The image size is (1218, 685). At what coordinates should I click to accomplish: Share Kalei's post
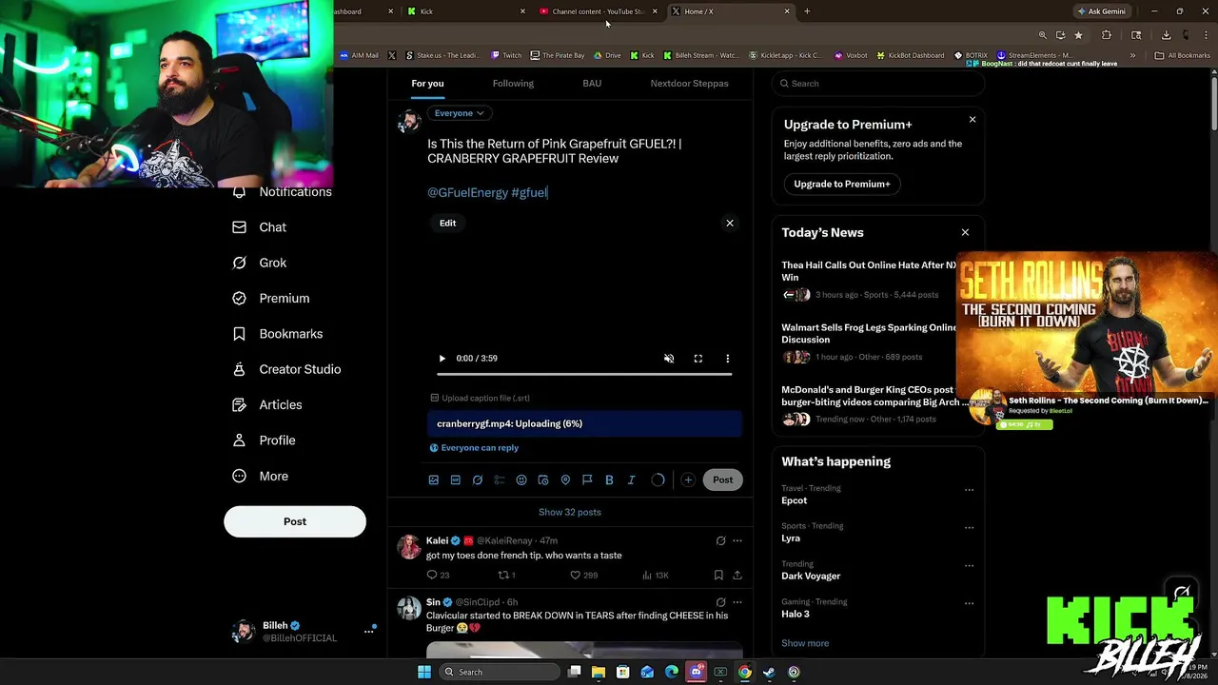pyautogui.click(x=737, y=576)
